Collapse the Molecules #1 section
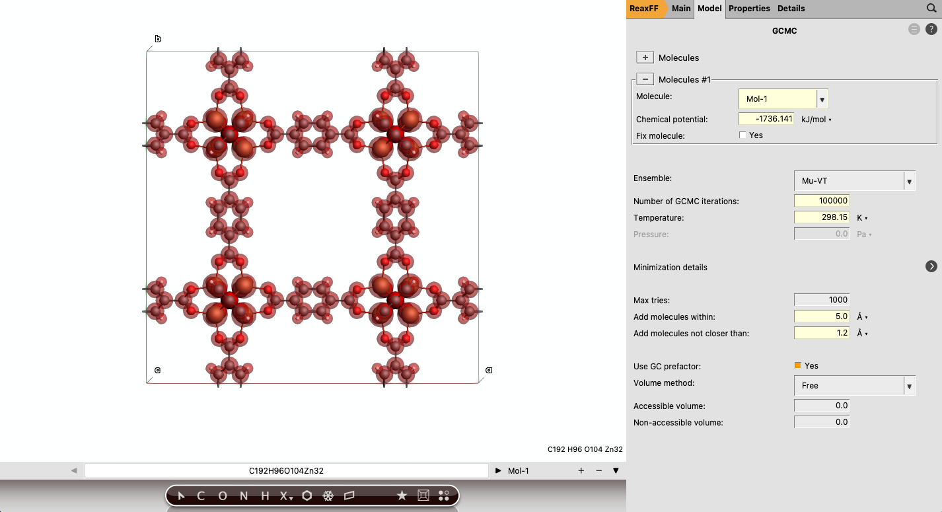 645,79
